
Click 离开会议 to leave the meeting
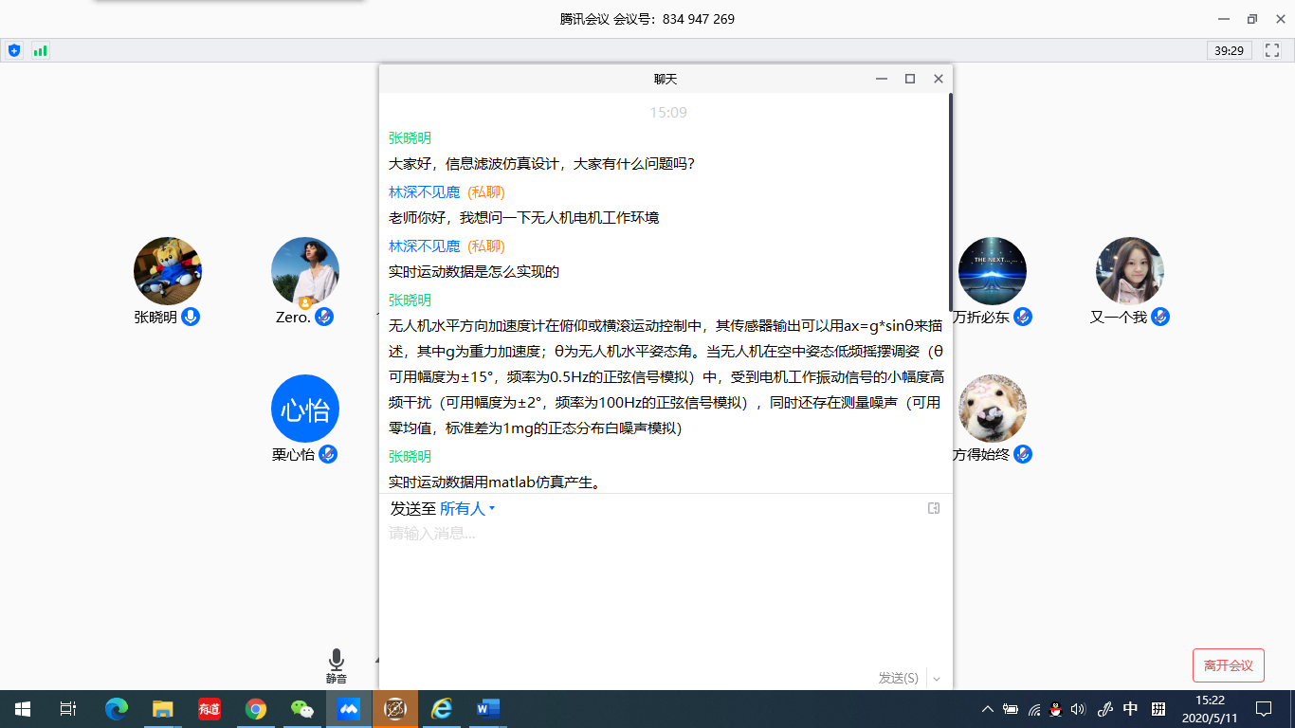click(1228, 664)
